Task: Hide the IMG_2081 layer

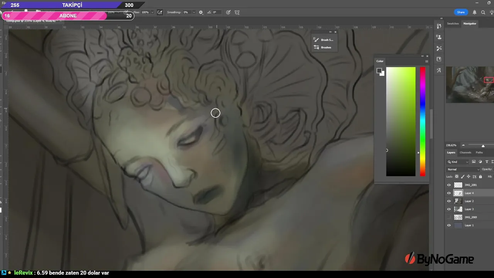Action: (x=448, y=185)
